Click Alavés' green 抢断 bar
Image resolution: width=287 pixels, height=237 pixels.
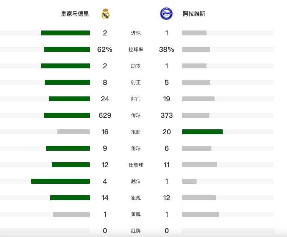pyautogui.click(x=202, y=132)
